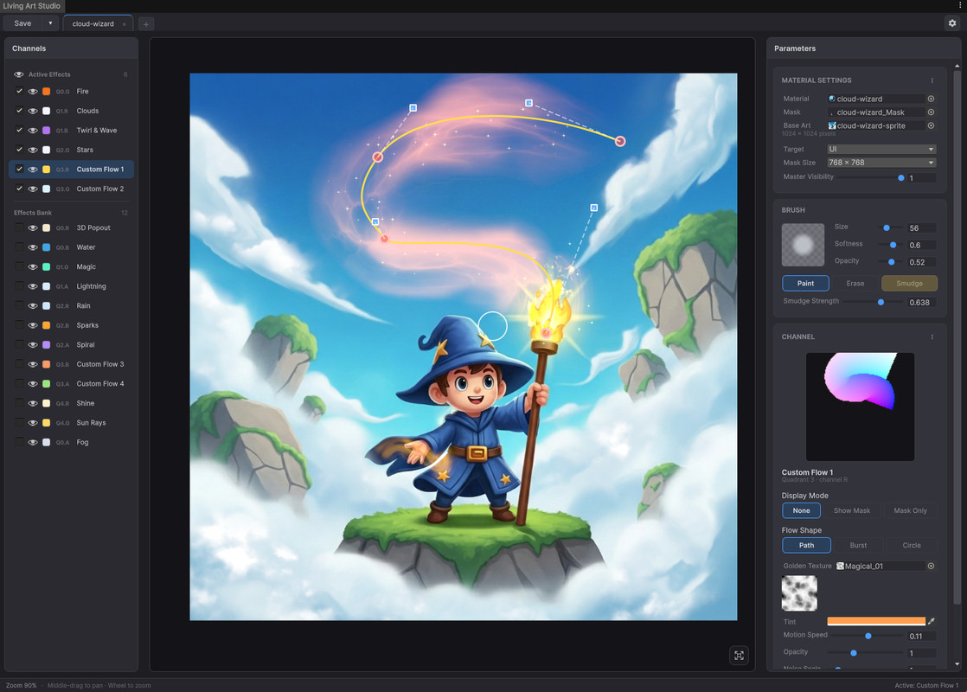967x692 pixels.
Task: Pick the Mask asset target icon
Action: (x=931, y=112)
